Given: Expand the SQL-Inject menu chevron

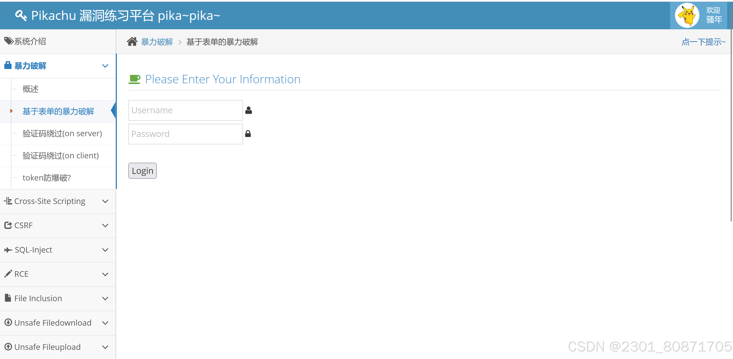Looking at the screenshot, I should [105, 250].
